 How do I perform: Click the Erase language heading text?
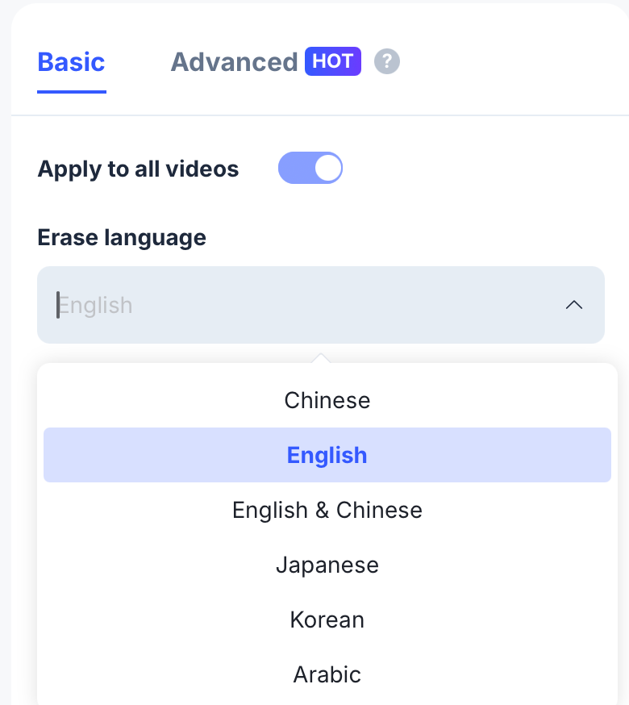point(122,237)
